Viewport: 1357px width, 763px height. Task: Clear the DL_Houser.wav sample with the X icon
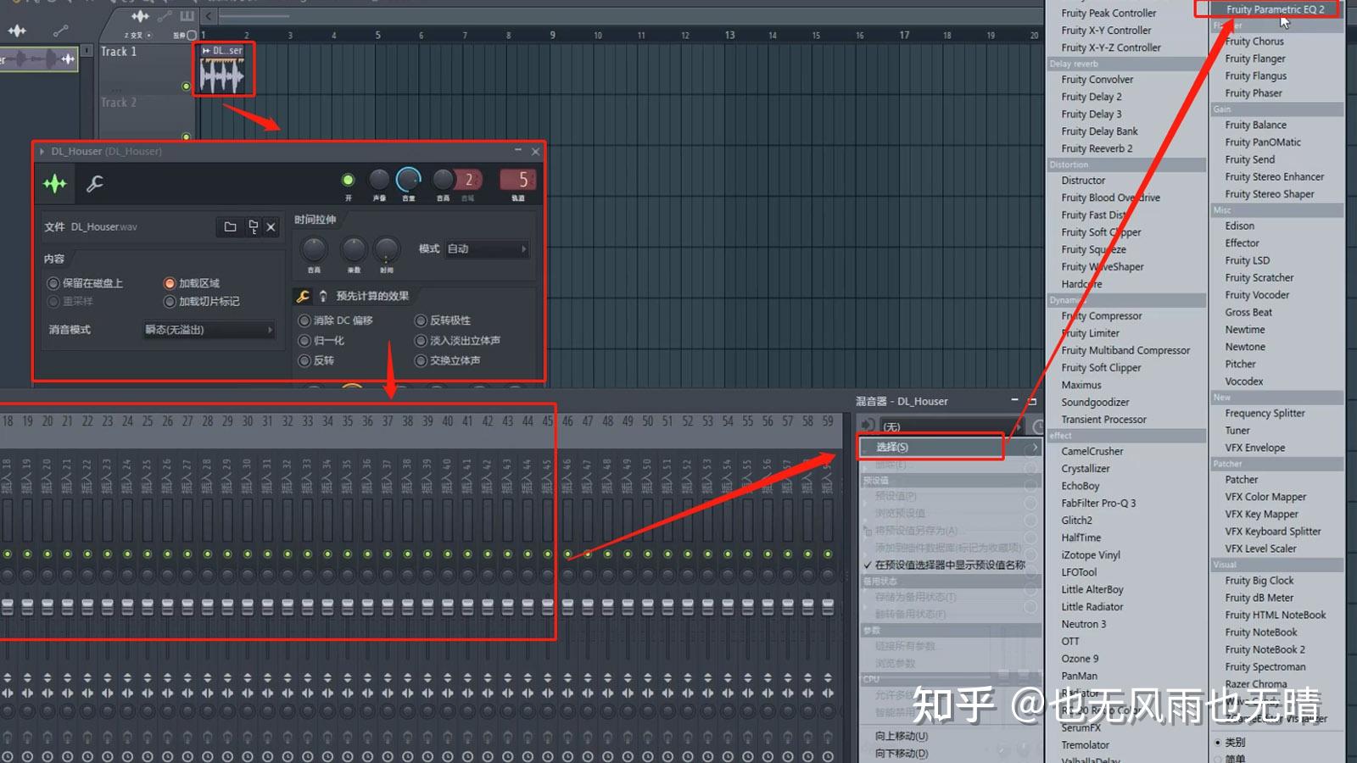pyautogui.click(x=271, y=226)
